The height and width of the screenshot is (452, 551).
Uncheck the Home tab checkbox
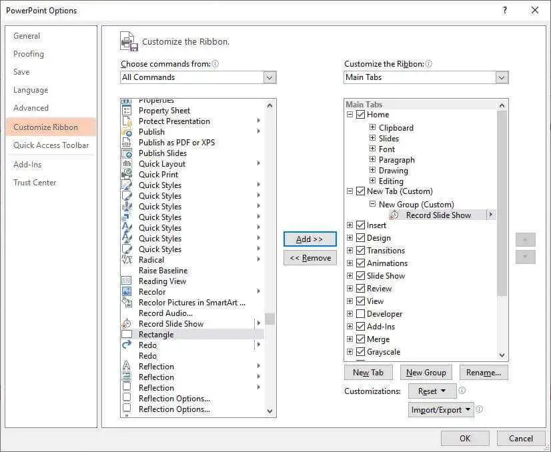[360, 115]
